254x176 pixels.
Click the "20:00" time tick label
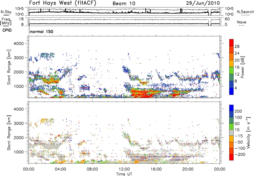tap(188, 169)
